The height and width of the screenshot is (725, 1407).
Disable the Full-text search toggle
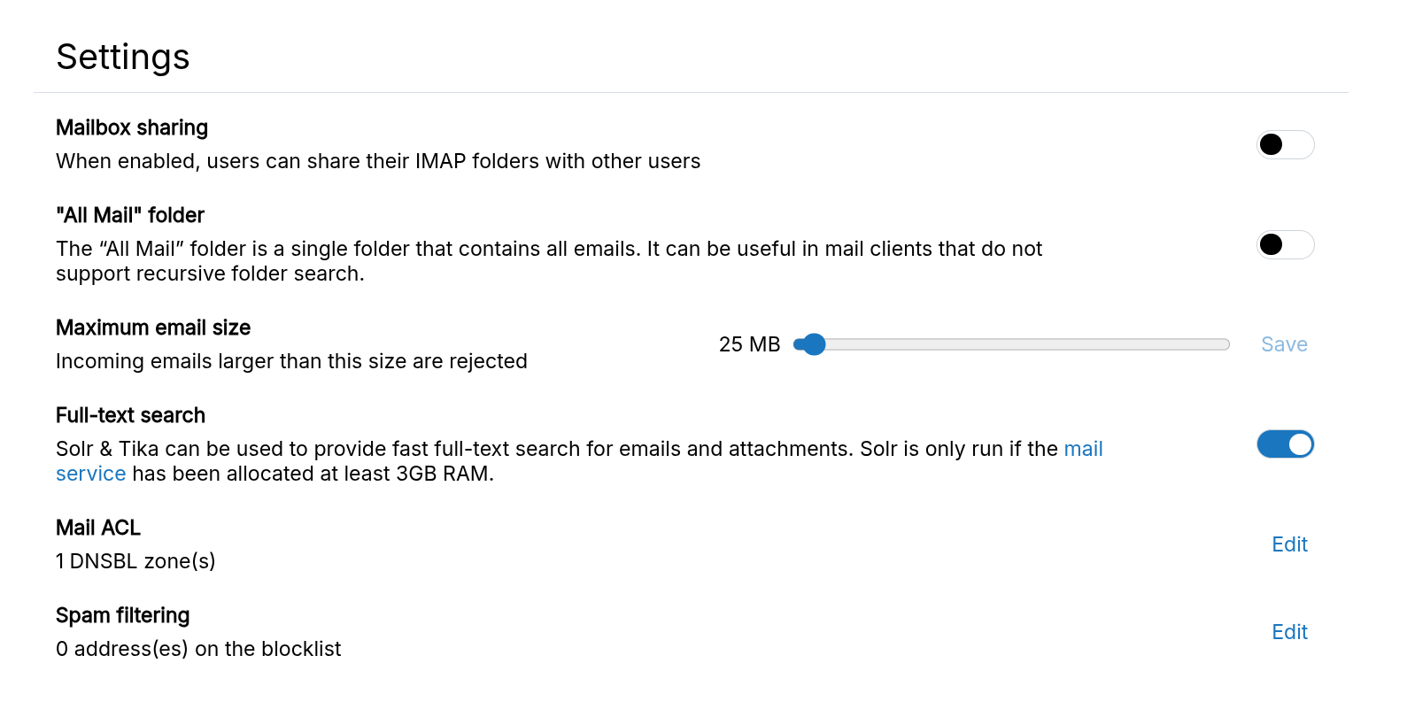click(x=1285, y=444)
